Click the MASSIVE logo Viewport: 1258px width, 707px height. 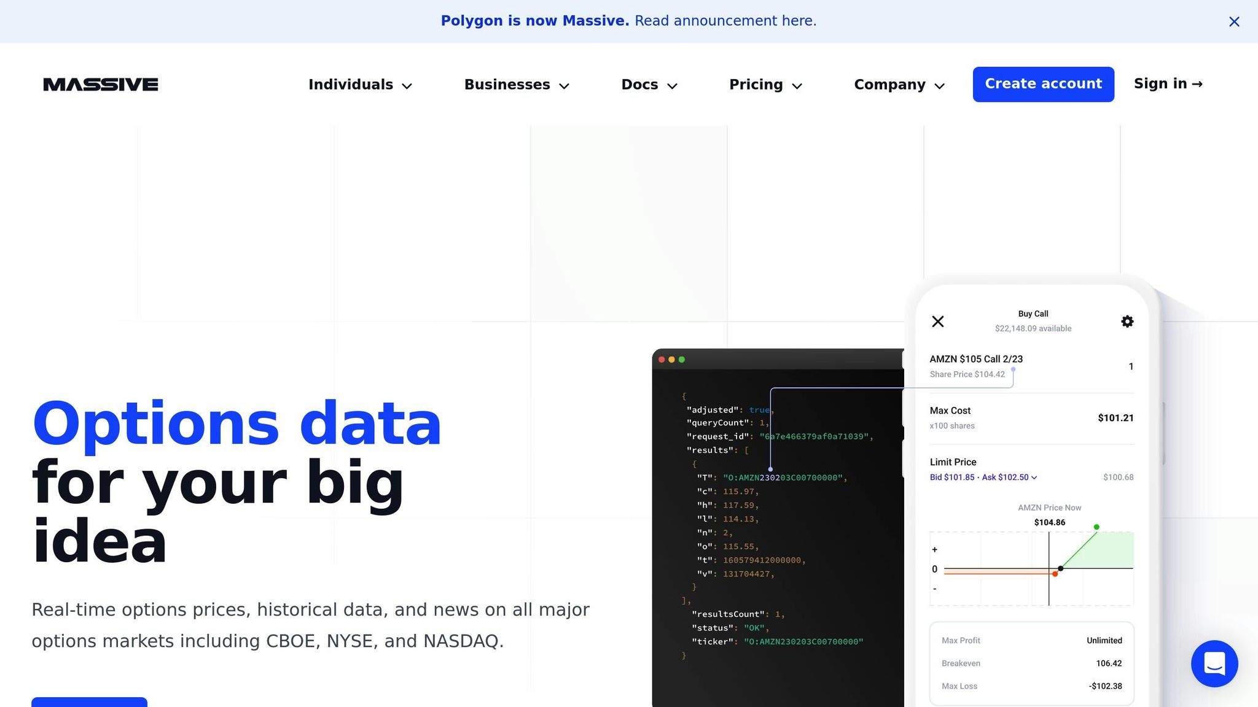point(100,84)
